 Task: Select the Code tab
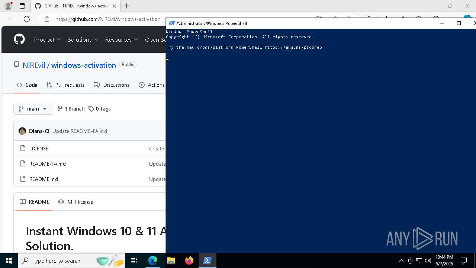click(x=27, y=85)
